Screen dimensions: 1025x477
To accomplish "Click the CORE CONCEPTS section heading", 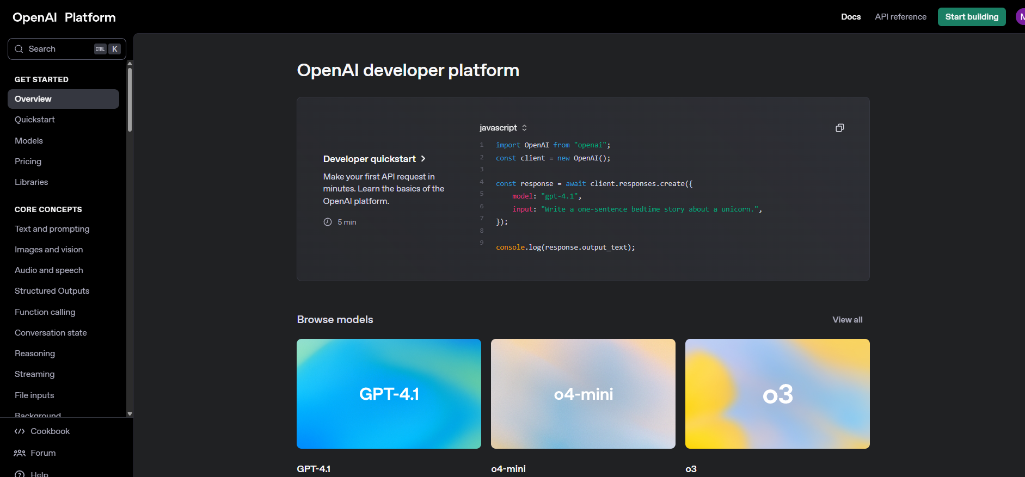I will pos(48,209).
